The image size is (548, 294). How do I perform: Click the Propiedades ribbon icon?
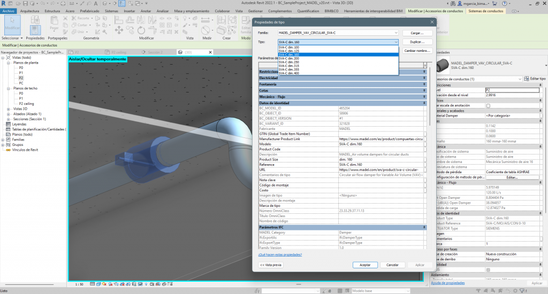click(x=35, y=29)
